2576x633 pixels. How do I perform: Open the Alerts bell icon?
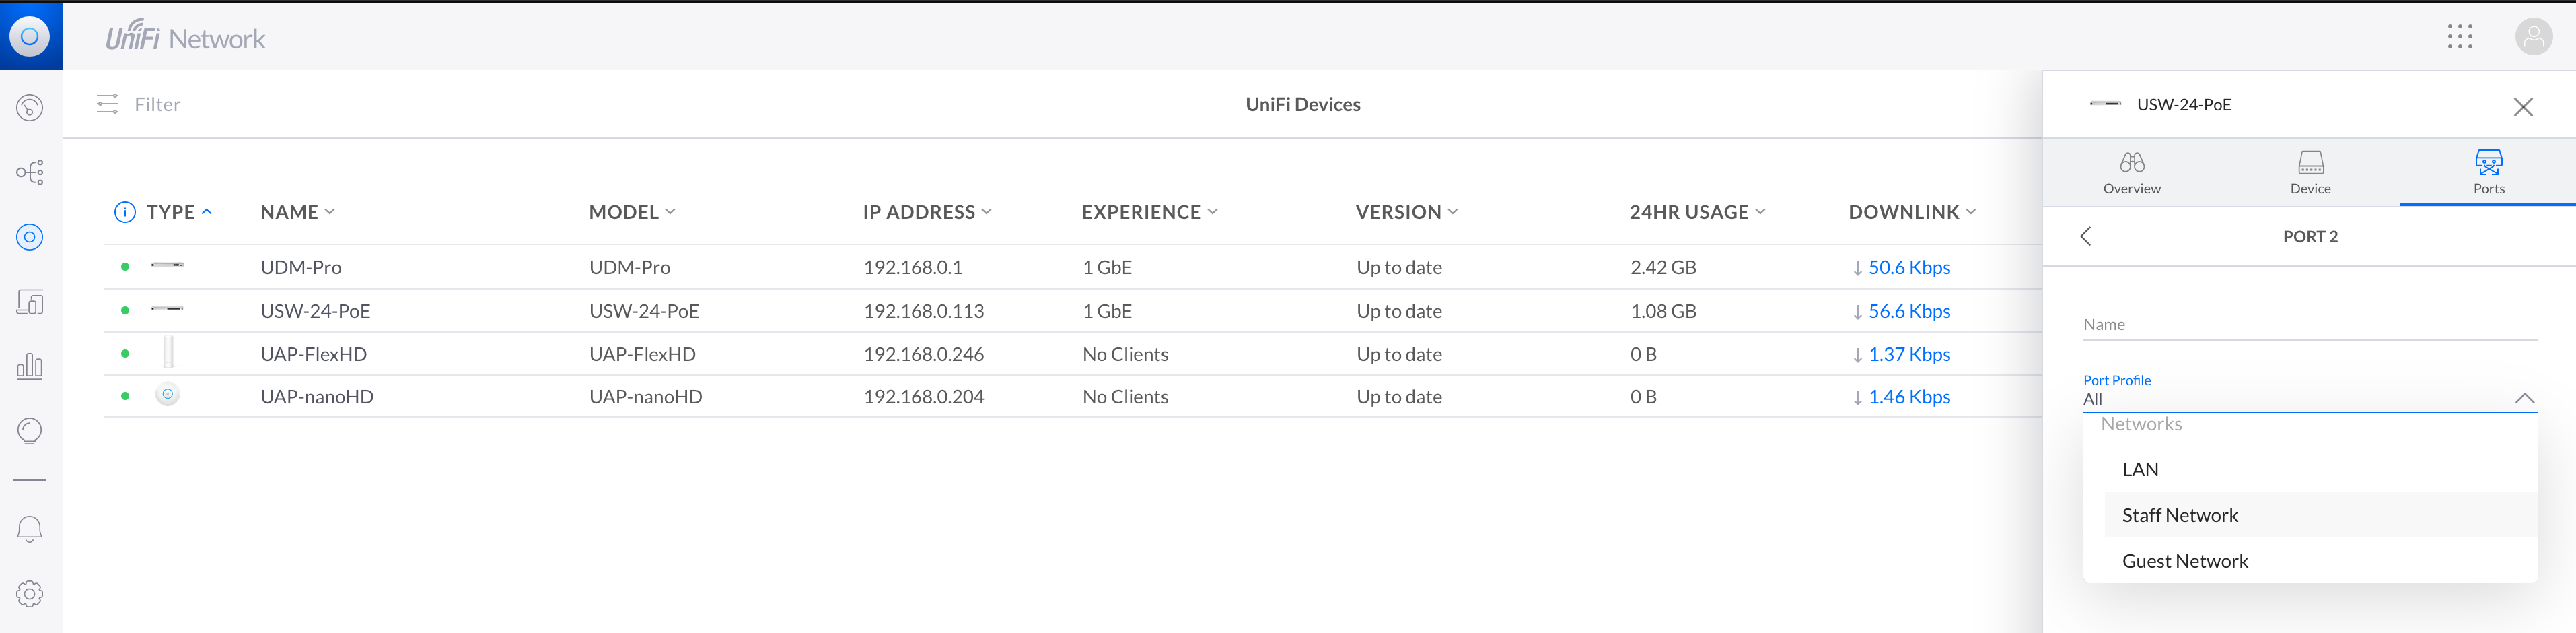pyautogui.click(x=30, y=529)
